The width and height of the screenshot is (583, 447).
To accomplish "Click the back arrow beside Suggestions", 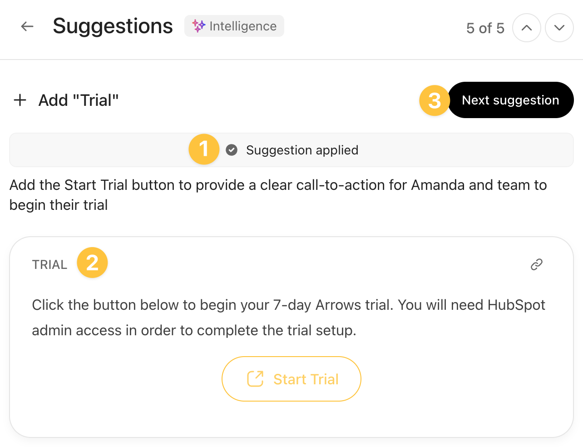I will pos(27,26).
